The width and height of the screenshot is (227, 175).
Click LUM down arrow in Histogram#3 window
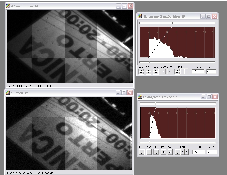(142, 153)
